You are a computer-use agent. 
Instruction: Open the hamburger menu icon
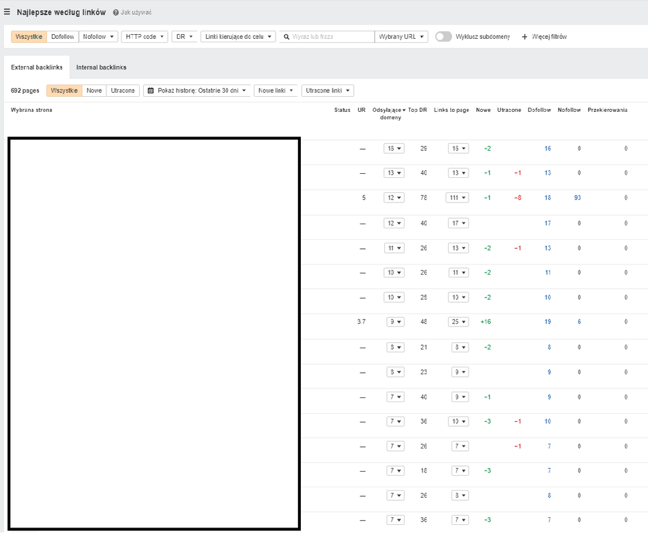point(8,12)
